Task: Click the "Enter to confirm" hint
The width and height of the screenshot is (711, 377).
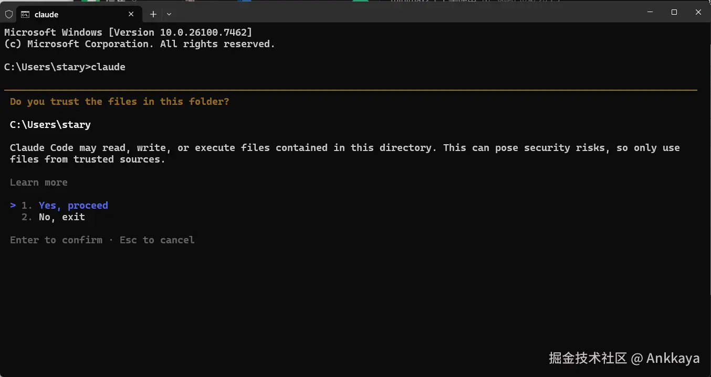Action: pos(56,240)
